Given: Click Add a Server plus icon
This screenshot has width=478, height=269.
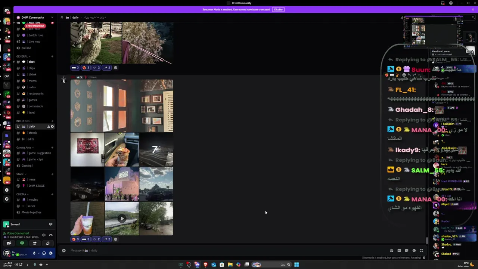Looking at the screenshot, I should (x=7, y=190).
